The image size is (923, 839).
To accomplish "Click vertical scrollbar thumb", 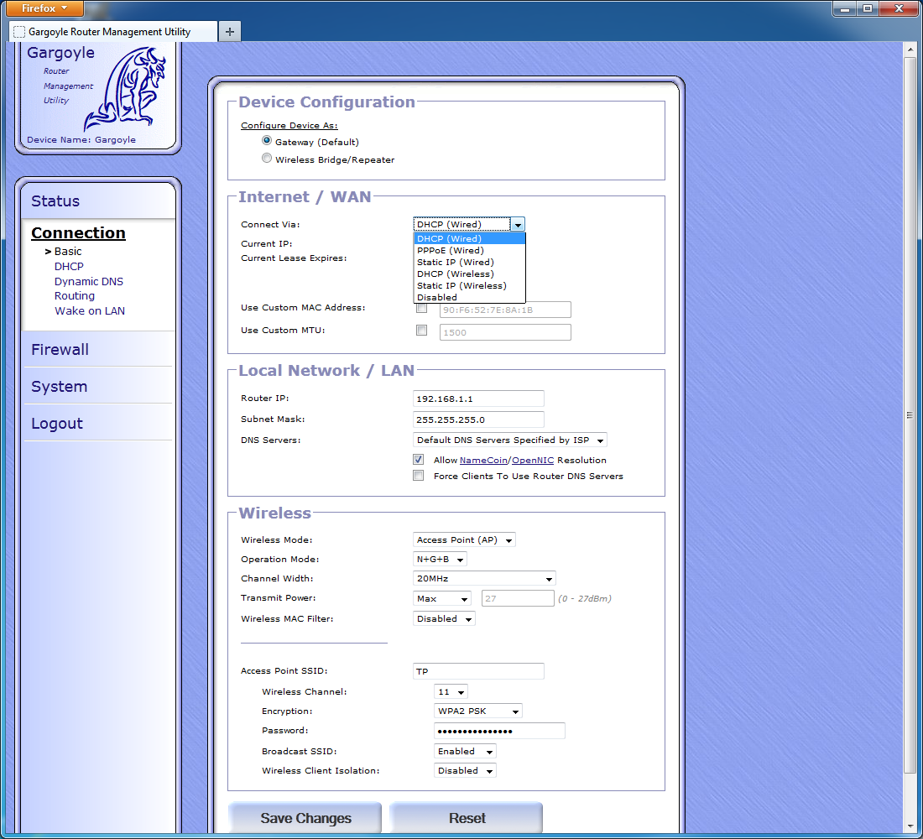I will click(910, 415).
